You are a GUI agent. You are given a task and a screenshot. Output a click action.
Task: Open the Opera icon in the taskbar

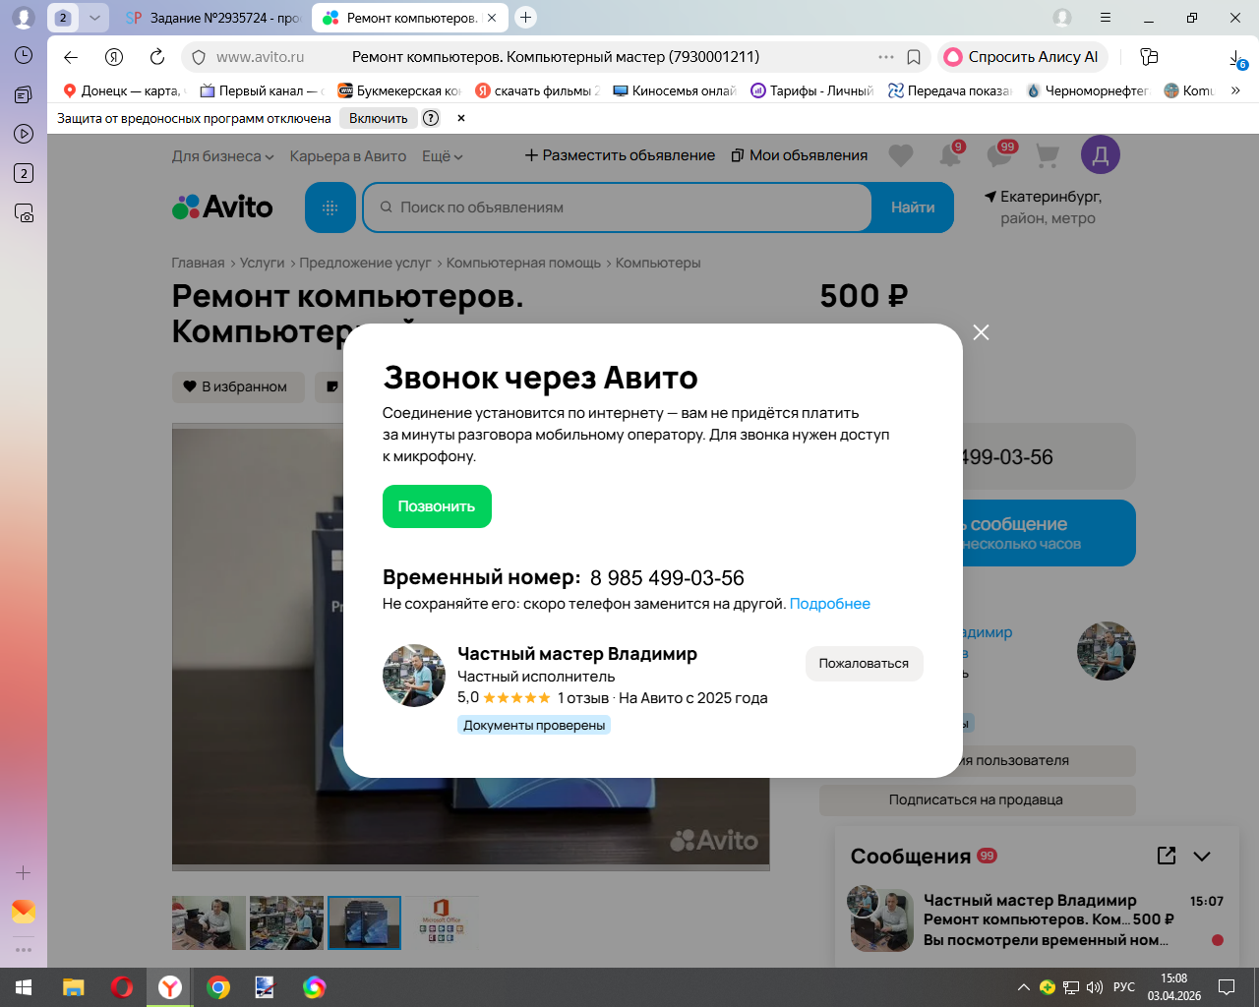122,987
